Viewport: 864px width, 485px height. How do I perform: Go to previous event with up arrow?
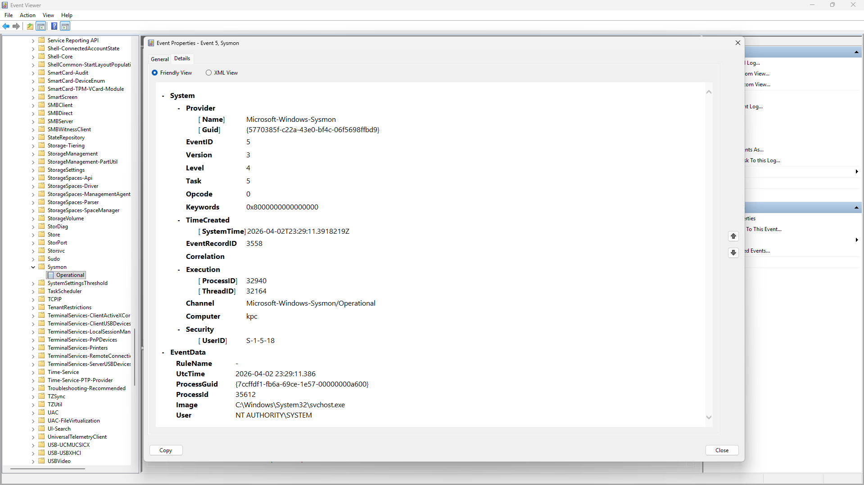(x=733, y=236)
